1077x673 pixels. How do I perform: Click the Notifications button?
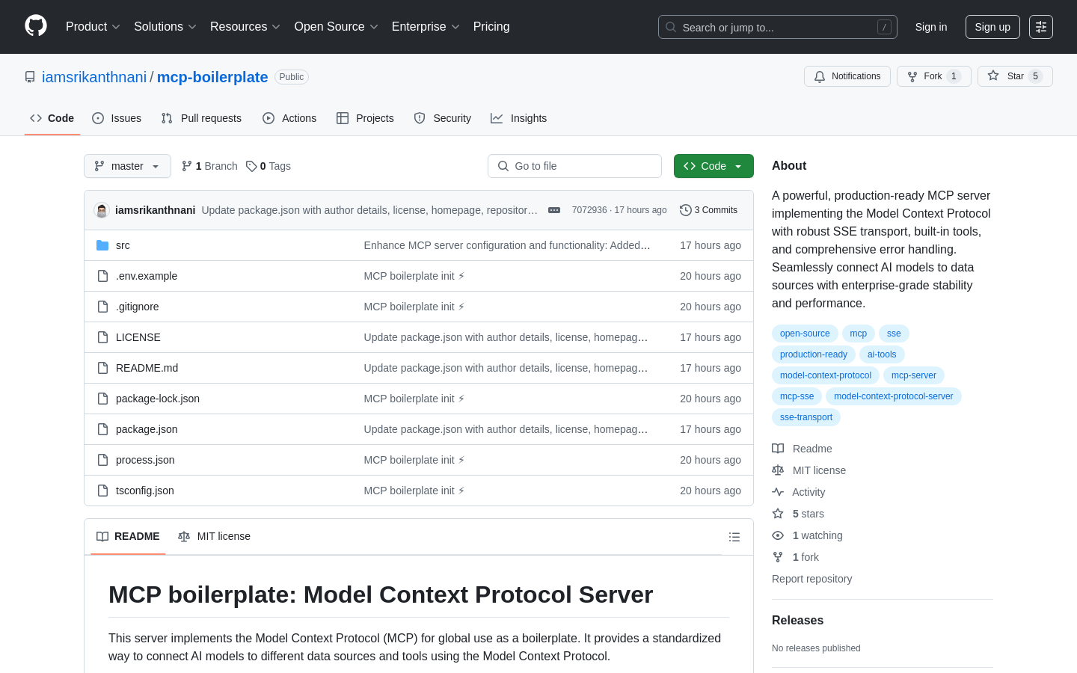(847, 76)
